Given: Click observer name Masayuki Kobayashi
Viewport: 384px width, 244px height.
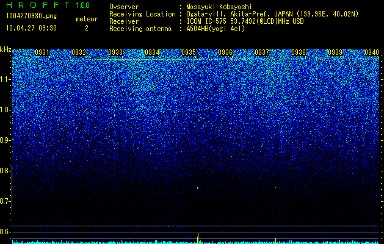Looking at the screenshot, I should click(x=219, y=7).
